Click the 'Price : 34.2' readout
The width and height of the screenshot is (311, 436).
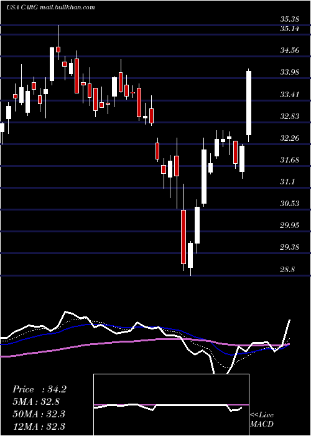pyautogui.click(x=39, y=389)
